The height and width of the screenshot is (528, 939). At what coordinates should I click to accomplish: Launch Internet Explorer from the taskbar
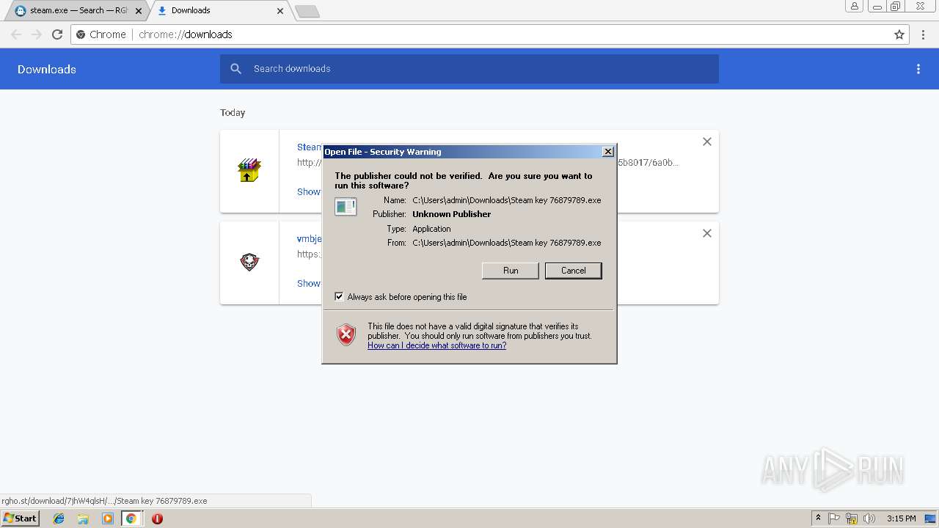(x=59, y=518)
